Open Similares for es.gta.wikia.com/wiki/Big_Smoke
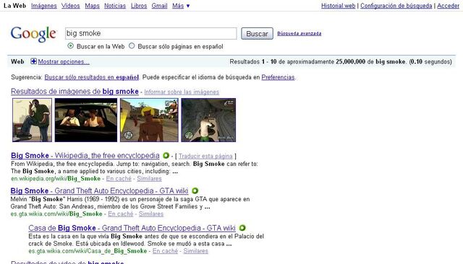The height and width of the screenshot is (264, 463). (x=151, y=214)
